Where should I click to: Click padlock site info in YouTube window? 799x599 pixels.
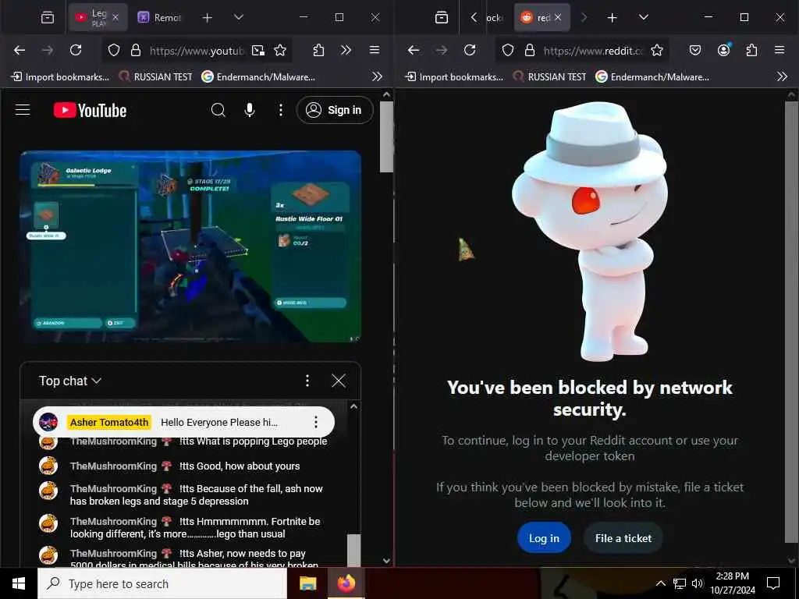click(x=135, y=50)
